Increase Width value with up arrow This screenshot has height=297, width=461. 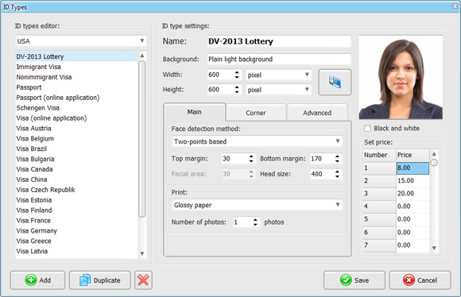point(237,72)
